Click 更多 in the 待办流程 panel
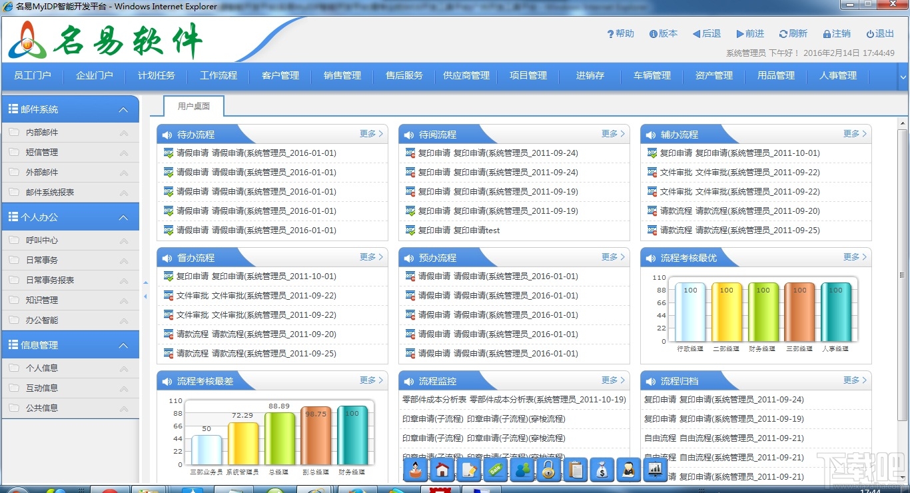This screenshot has width=910, height=493. (372, 134)
